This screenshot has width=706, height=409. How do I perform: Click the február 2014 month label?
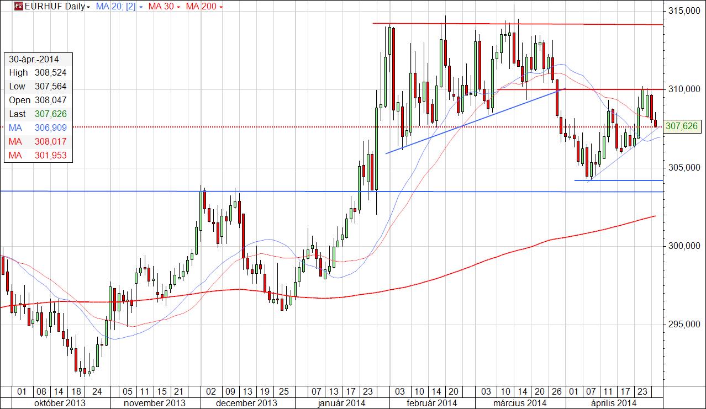432,403
